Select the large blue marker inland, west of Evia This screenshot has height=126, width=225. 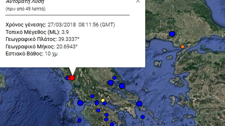coord(111,83)
